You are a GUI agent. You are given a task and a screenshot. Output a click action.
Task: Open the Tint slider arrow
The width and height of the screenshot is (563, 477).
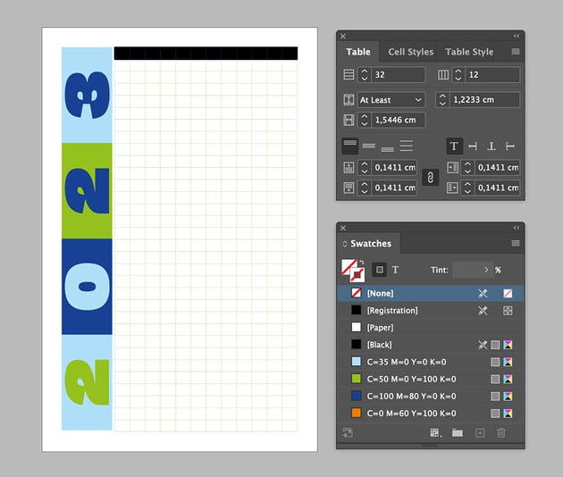coord(486,270)
